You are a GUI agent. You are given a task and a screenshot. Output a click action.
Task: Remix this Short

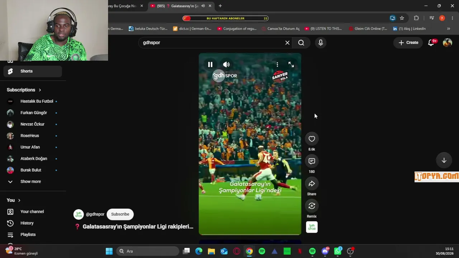(x=312, y=206)
